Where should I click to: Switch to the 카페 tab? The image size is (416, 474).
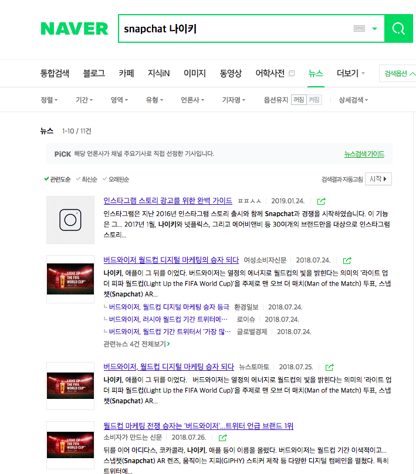126,73
